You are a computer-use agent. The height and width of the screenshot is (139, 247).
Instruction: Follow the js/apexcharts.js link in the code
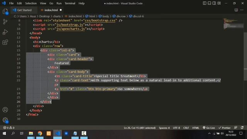coord(71,29)
